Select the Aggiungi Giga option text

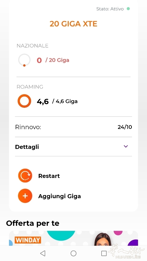pyautogui.click(x=60, y=196)
